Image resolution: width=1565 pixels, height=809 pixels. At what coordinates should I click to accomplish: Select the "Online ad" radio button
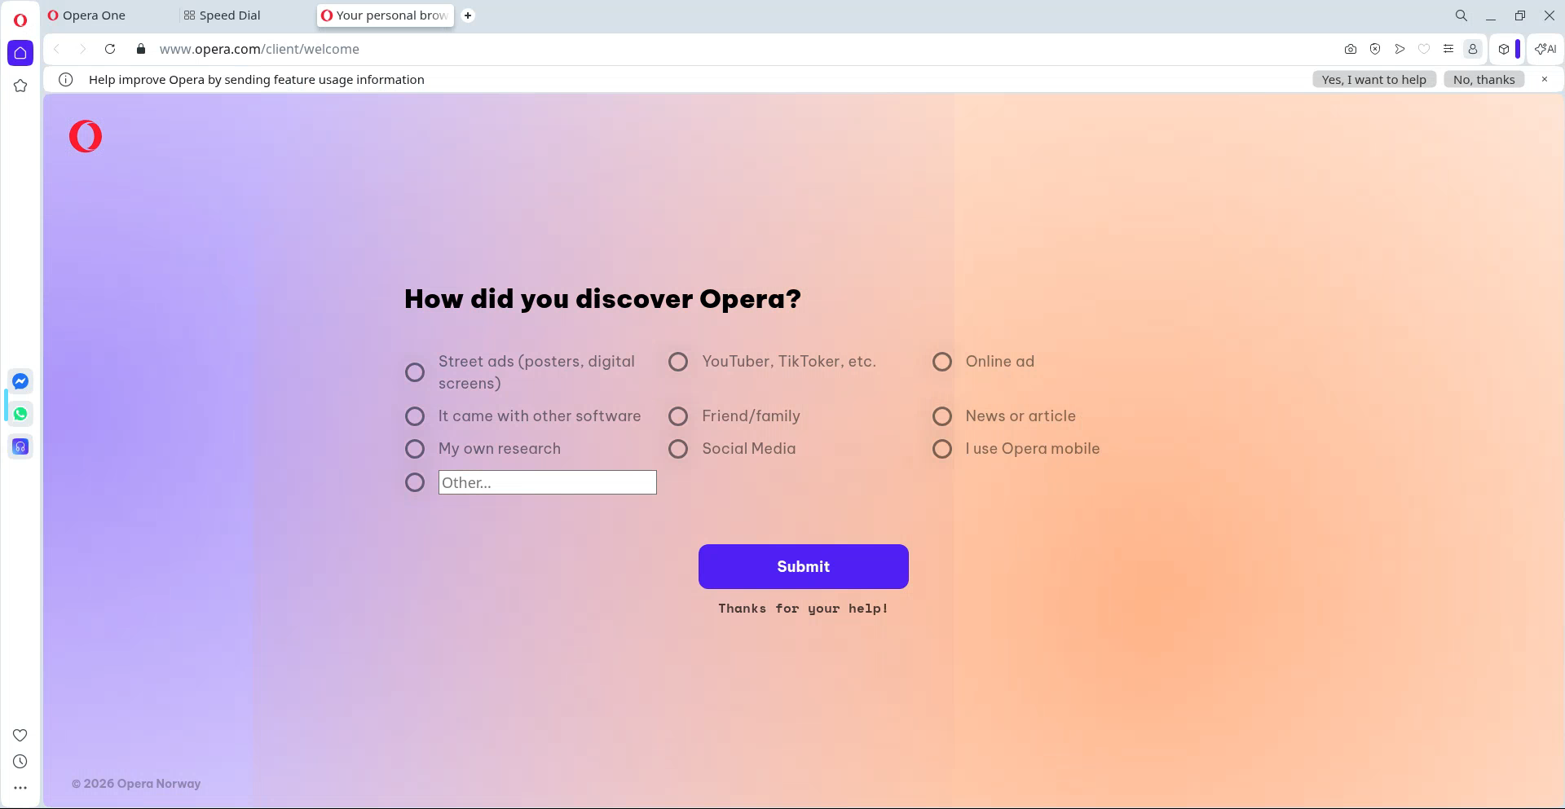[x=942, y=362]
